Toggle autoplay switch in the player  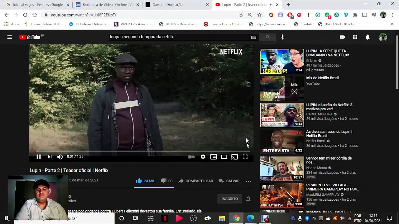191,157
